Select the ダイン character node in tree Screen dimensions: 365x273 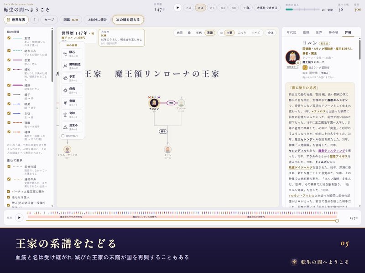167,150
